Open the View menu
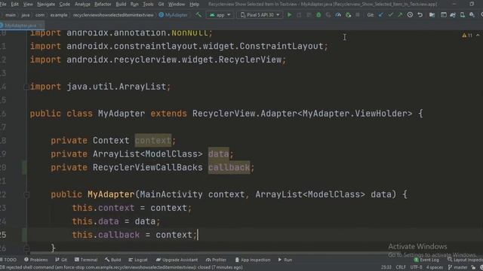 click(x=28, y=5)
